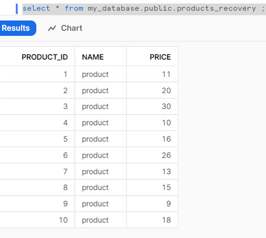Image resolution: width=266 pixels, height=238 pixels.
Task: Sort by PRODUCT_ID column header
Action: [x=37, y=57]
